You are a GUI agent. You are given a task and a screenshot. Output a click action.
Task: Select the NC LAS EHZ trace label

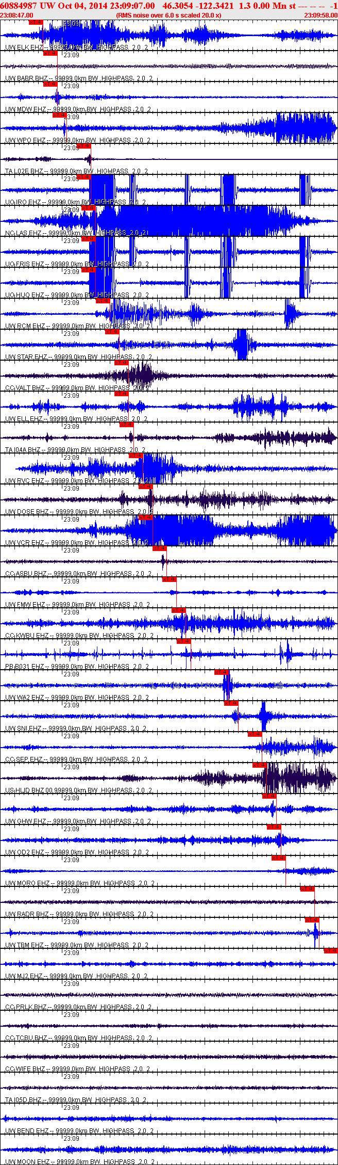click(x=77, y=233)
